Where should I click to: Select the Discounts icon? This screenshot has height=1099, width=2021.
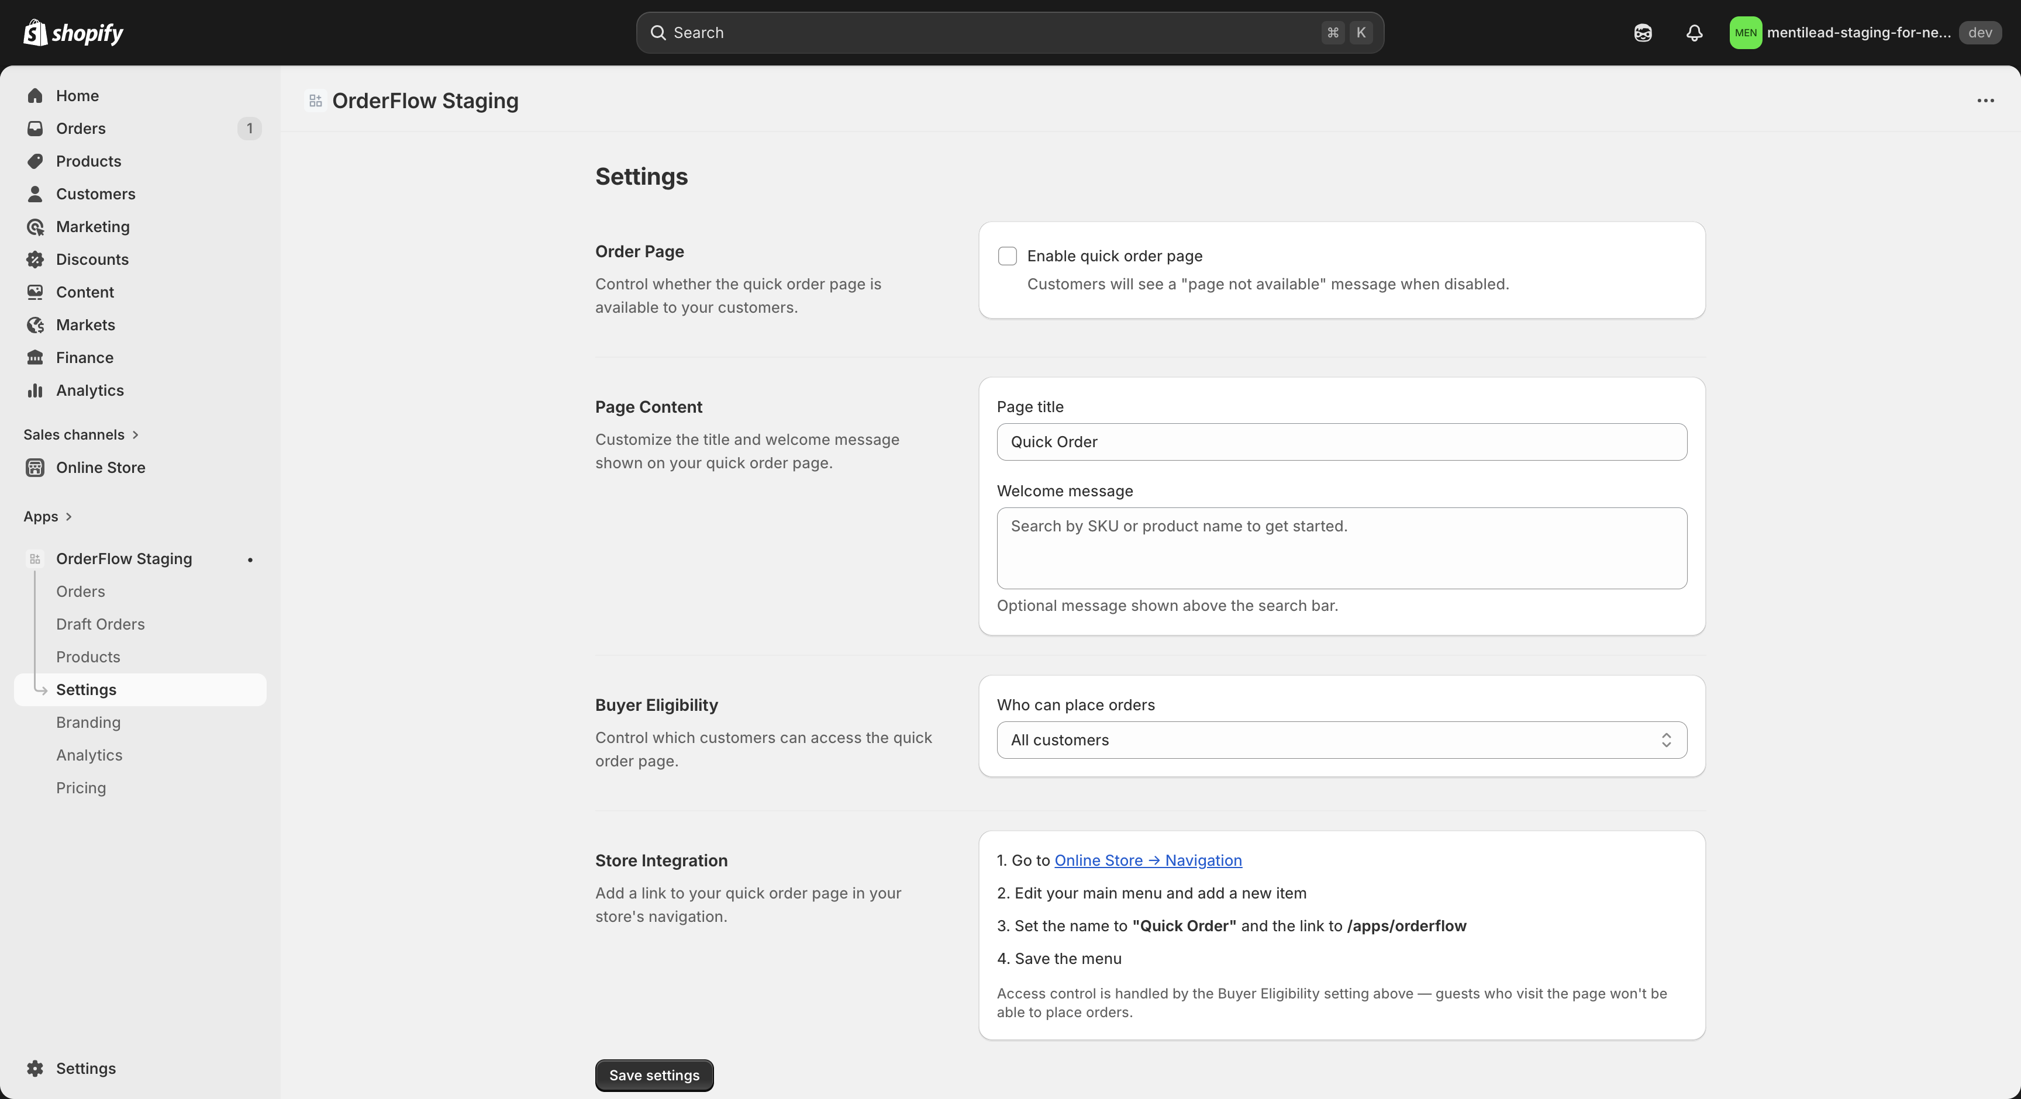(36, 259)
